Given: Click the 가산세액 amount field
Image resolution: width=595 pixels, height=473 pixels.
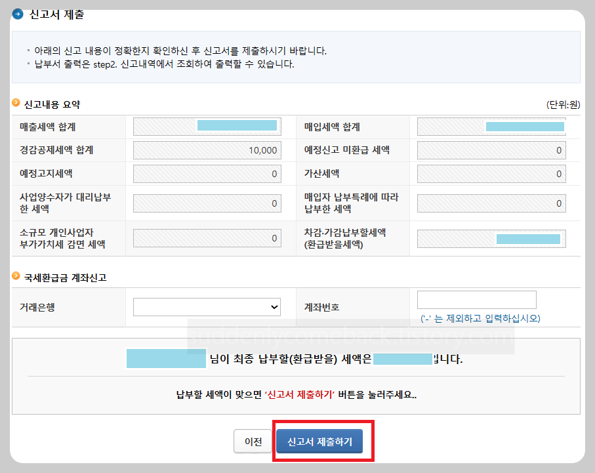Looking at the screenshot, I should click(x=491, y=174).
